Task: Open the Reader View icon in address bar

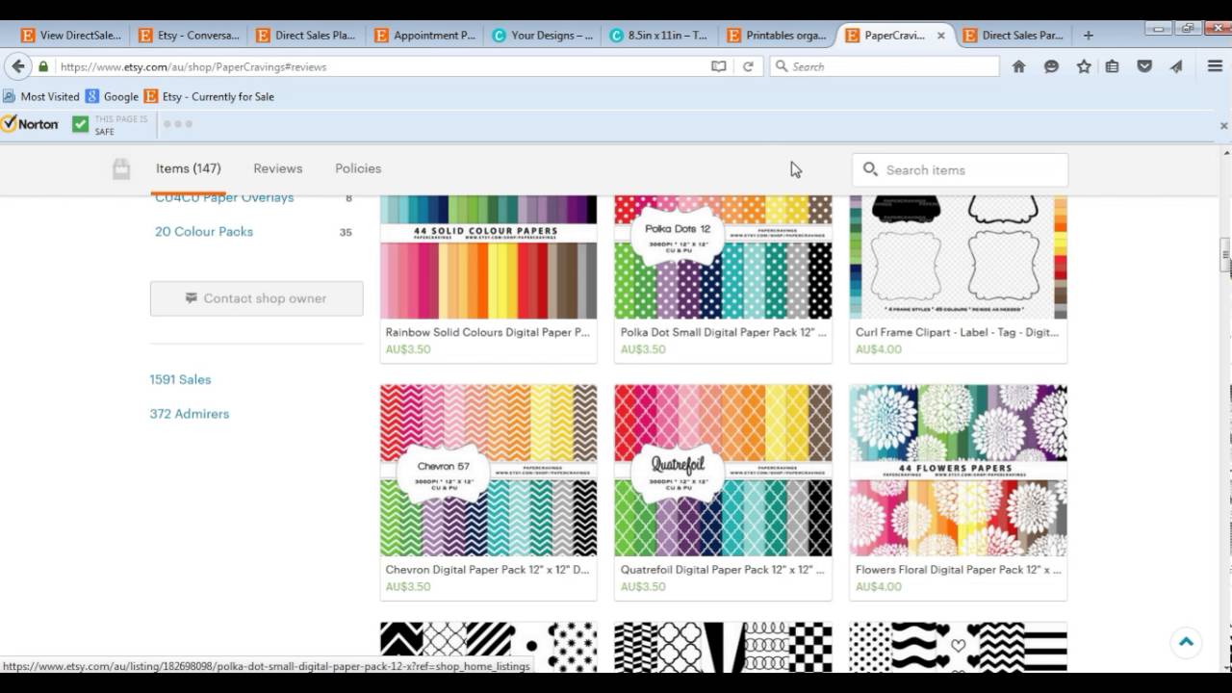Action: [718, 66]
